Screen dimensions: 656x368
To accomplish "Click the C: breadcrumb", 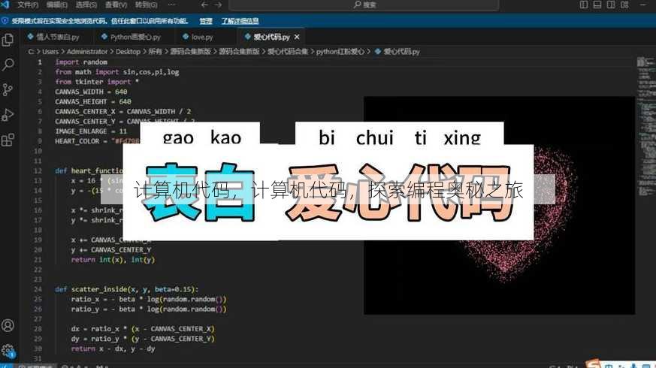I will [x=31, y=51].
